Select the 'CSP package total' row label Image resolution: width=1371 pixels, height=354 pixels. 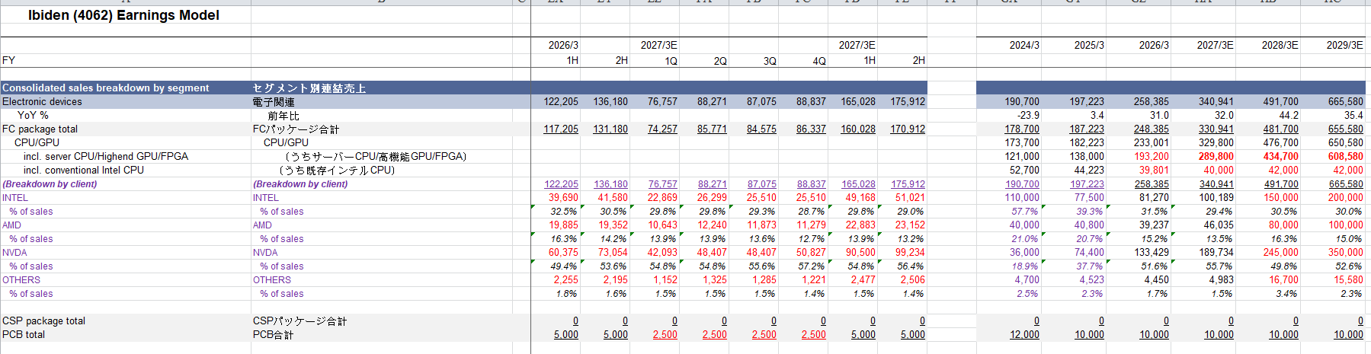(43, 321)
